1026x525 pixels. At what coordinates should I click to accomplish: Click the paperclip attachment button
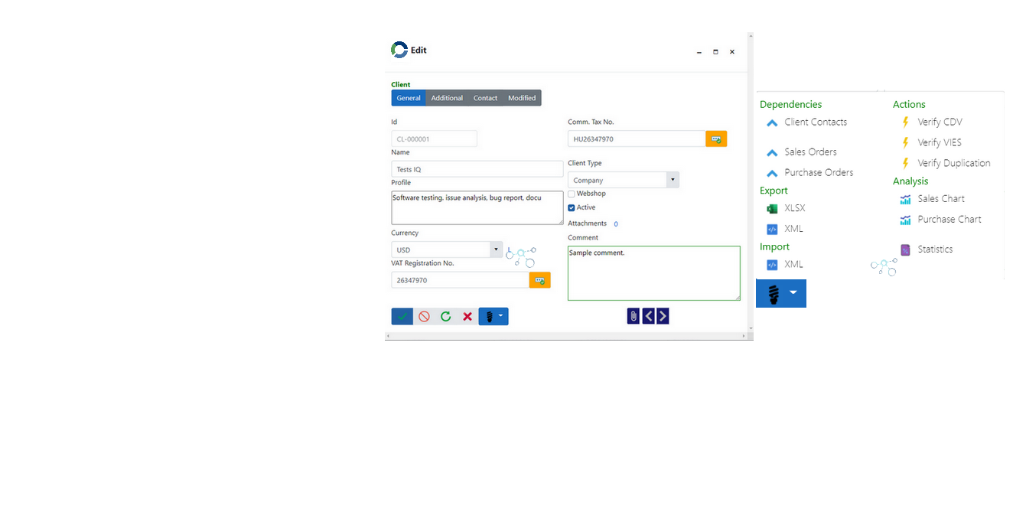[x=633, y=316]
